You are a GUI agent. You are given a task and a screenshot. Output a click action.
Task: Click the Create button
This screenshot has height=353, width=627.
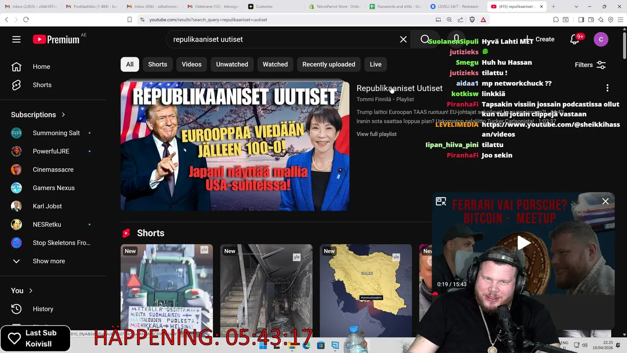[540, 39]
